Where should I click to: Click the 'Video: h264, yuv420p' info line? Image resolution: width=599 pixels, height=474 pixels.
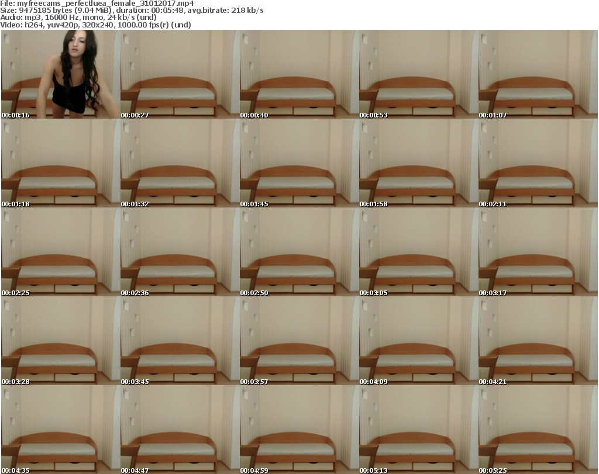(x=95, y=25)
